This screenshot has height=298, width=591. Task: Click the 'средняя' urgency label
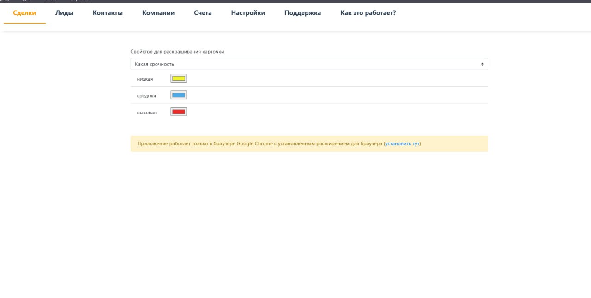click(146, 96)
